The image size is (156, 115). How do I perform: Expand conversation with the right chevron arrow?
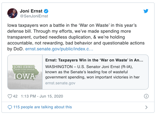[146, 107]
